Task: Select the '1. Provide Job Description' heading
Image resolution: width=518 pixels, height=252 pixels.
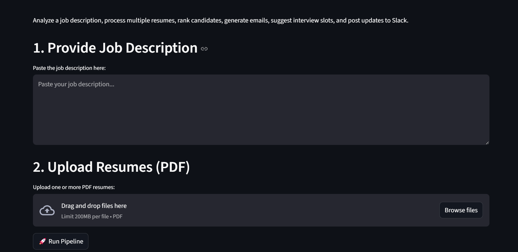Action: pos(115,48)
